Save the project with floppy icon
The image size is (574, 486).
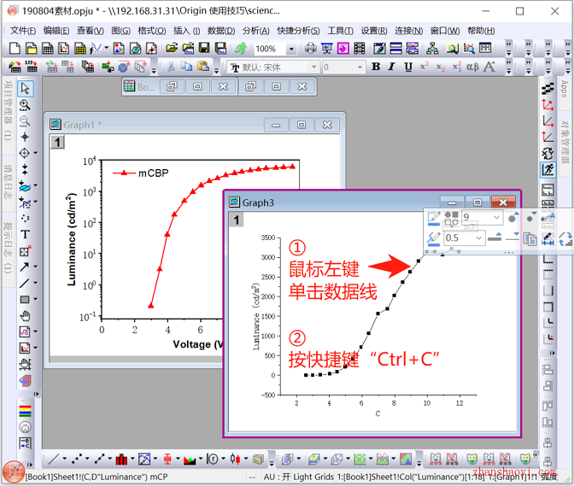(x=204, y=49)
